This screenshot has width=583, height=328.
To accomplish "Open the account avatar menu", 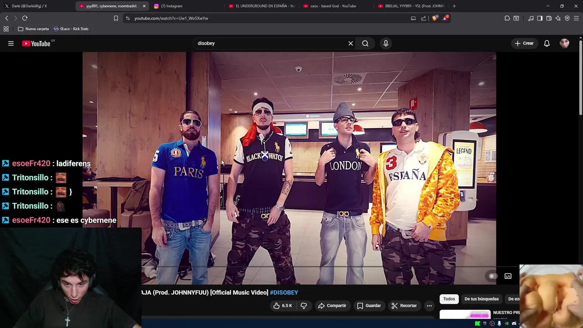I will (x=564, y=43).
